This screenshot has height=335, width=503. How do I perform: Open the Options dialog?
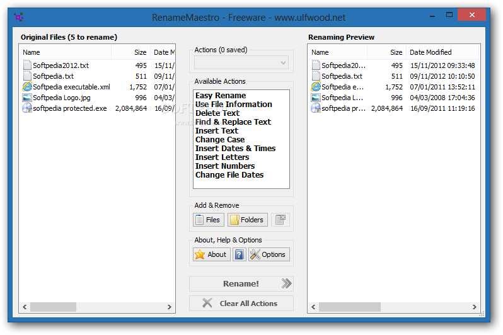(269, 254)
